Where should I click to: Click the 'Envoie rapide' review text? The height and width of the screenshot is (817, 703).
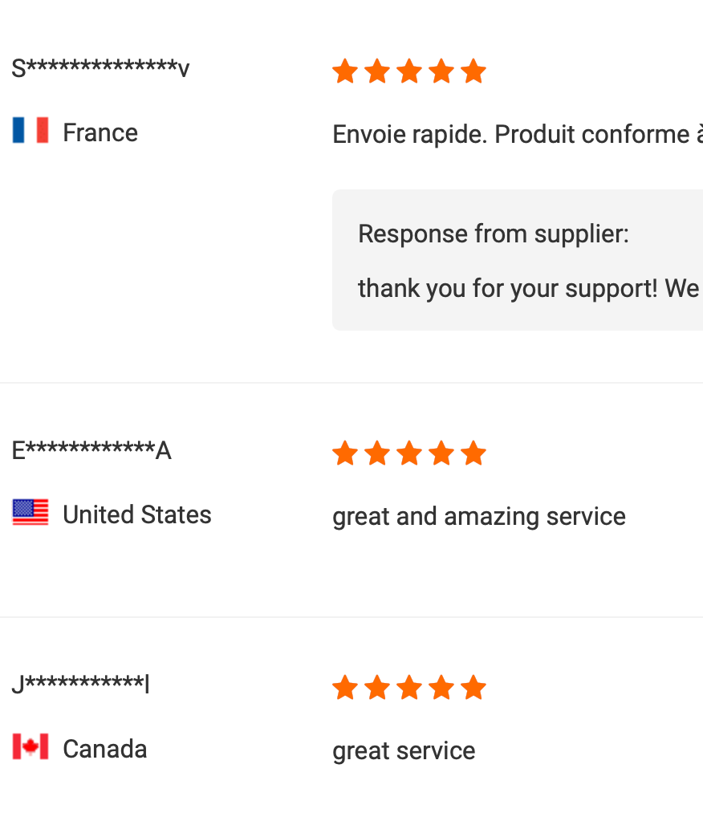[x=518, y=135]
